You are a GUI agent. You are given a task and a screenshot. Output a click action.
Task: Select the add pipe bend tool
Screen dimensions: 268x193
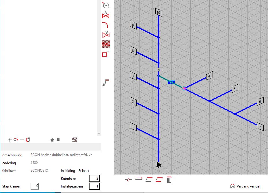(x=106, y=25)
